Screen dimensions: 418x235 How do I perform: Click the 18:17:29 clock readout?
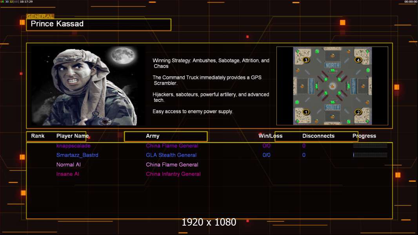click(26, 2)
